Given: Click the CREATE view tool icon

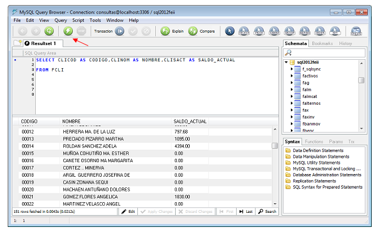Looking at the screenshot, I should [356, 31].
